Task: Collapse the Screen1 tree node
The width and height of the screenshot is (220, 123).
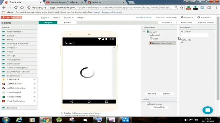Action: click(144, 32)
